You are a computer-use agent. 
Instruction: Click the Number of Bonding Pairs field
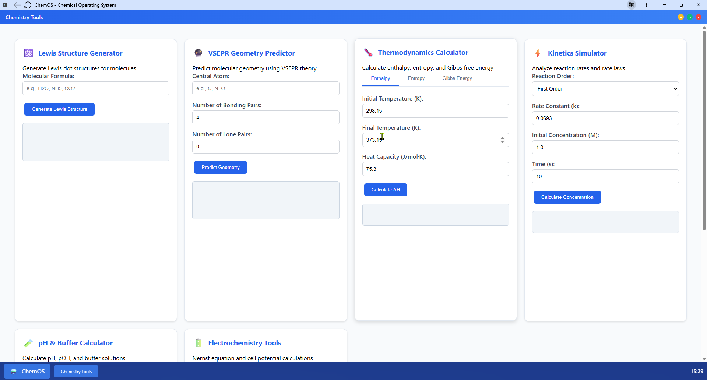point(265,117)
